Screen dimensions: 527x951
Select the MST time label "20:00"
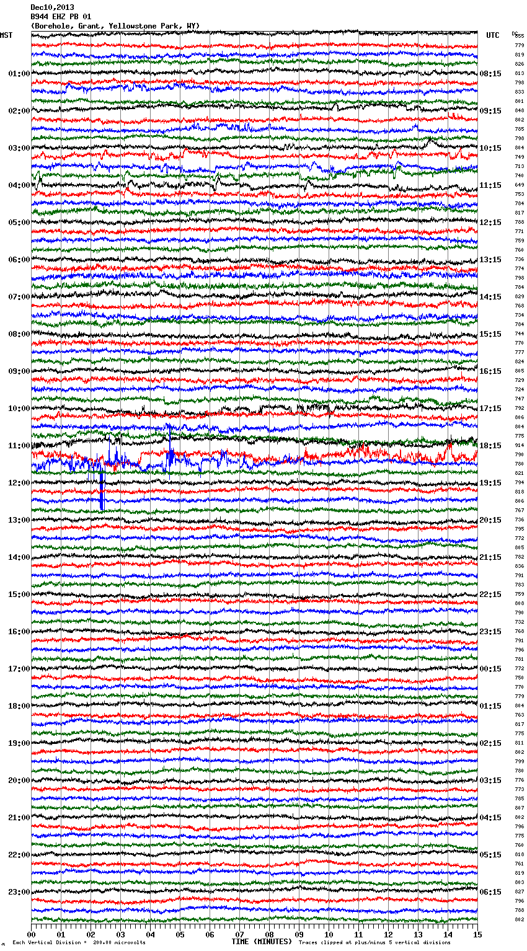(x=19, y=781)
